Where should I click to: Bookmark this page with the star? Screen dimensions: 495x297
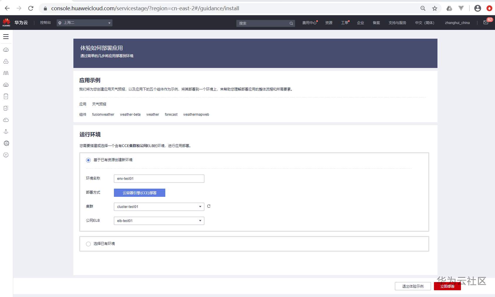coord(435,8)
